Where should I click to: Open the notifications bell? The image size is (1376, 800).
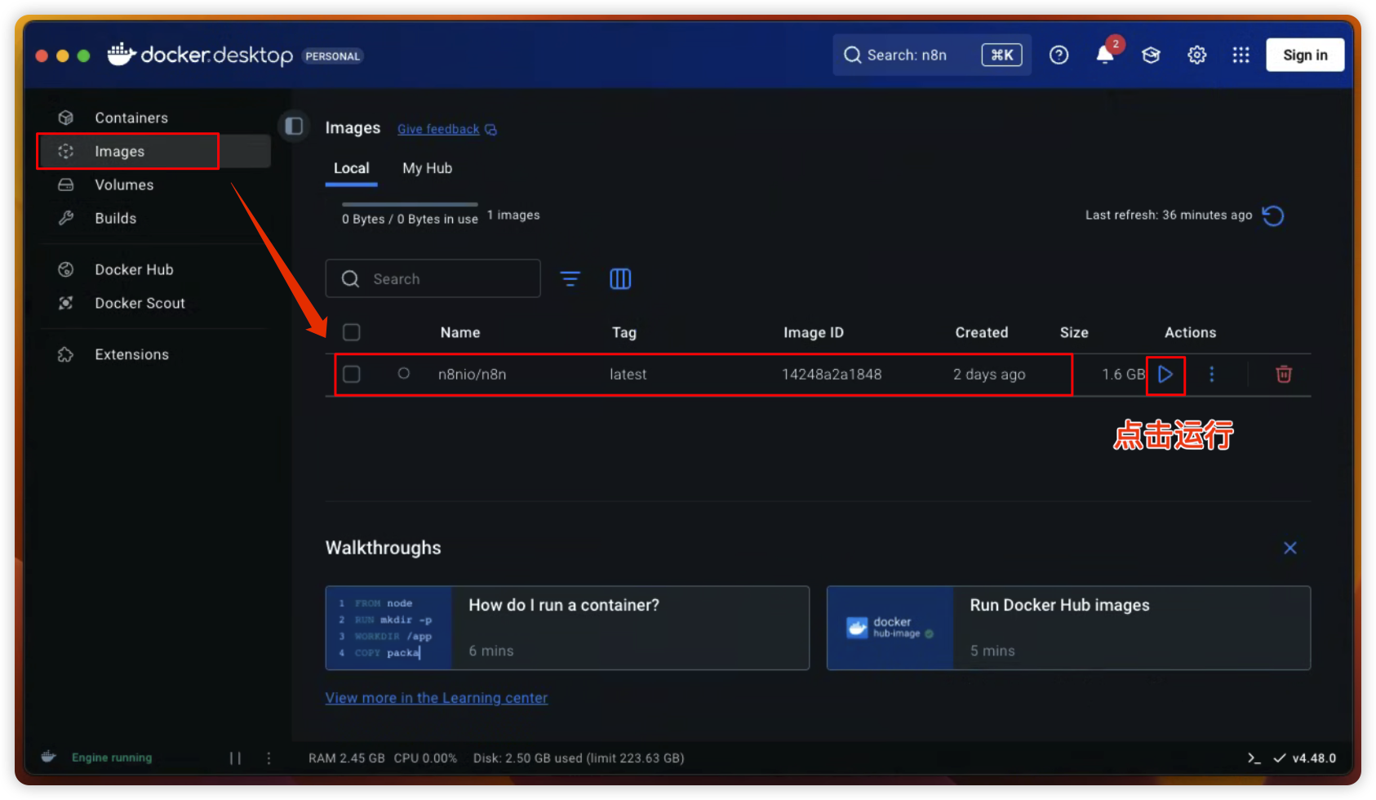(1105, 55)
